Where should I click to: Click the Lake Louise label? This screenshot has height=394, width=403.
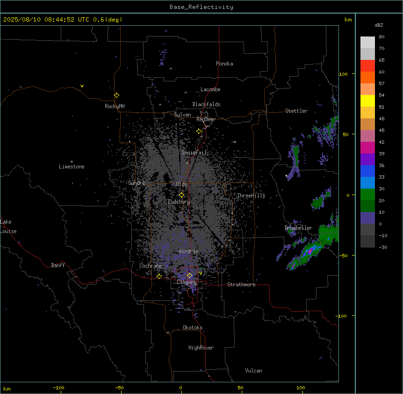tap(8, 226)
